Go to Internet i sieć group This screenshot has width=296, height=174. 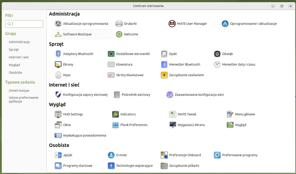19,57
